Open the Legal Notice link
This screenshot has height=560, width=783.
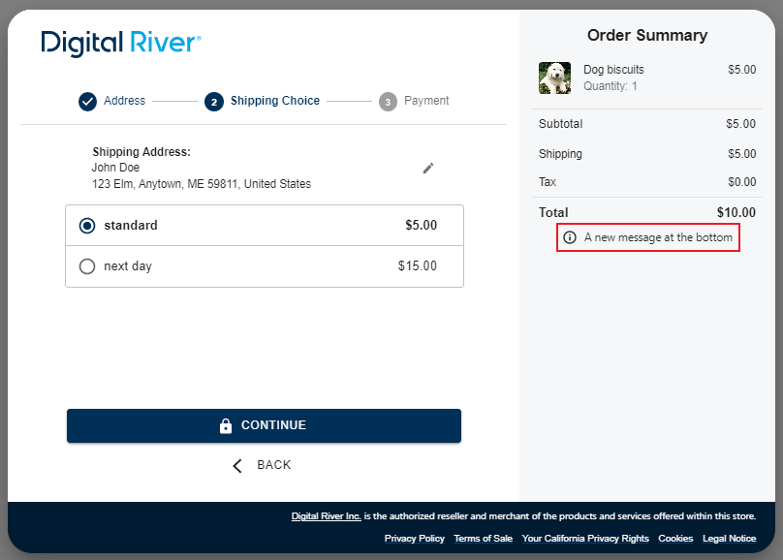pos(729,539)
